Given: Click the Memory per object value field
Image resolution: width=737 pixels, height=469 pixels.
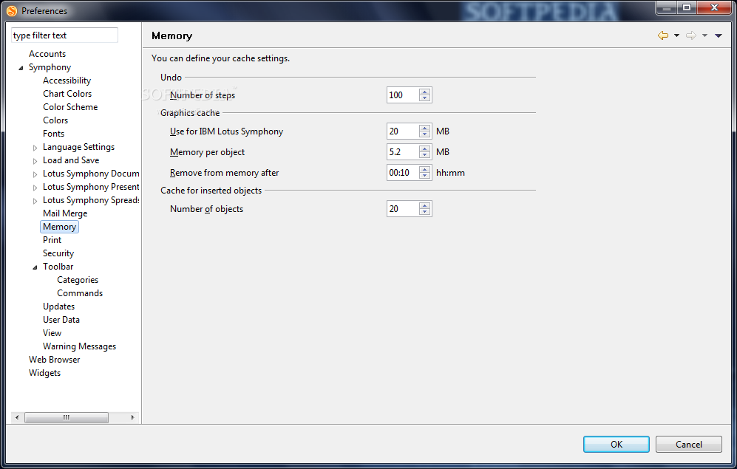Looking at the screenshot, I should [402, 151].
